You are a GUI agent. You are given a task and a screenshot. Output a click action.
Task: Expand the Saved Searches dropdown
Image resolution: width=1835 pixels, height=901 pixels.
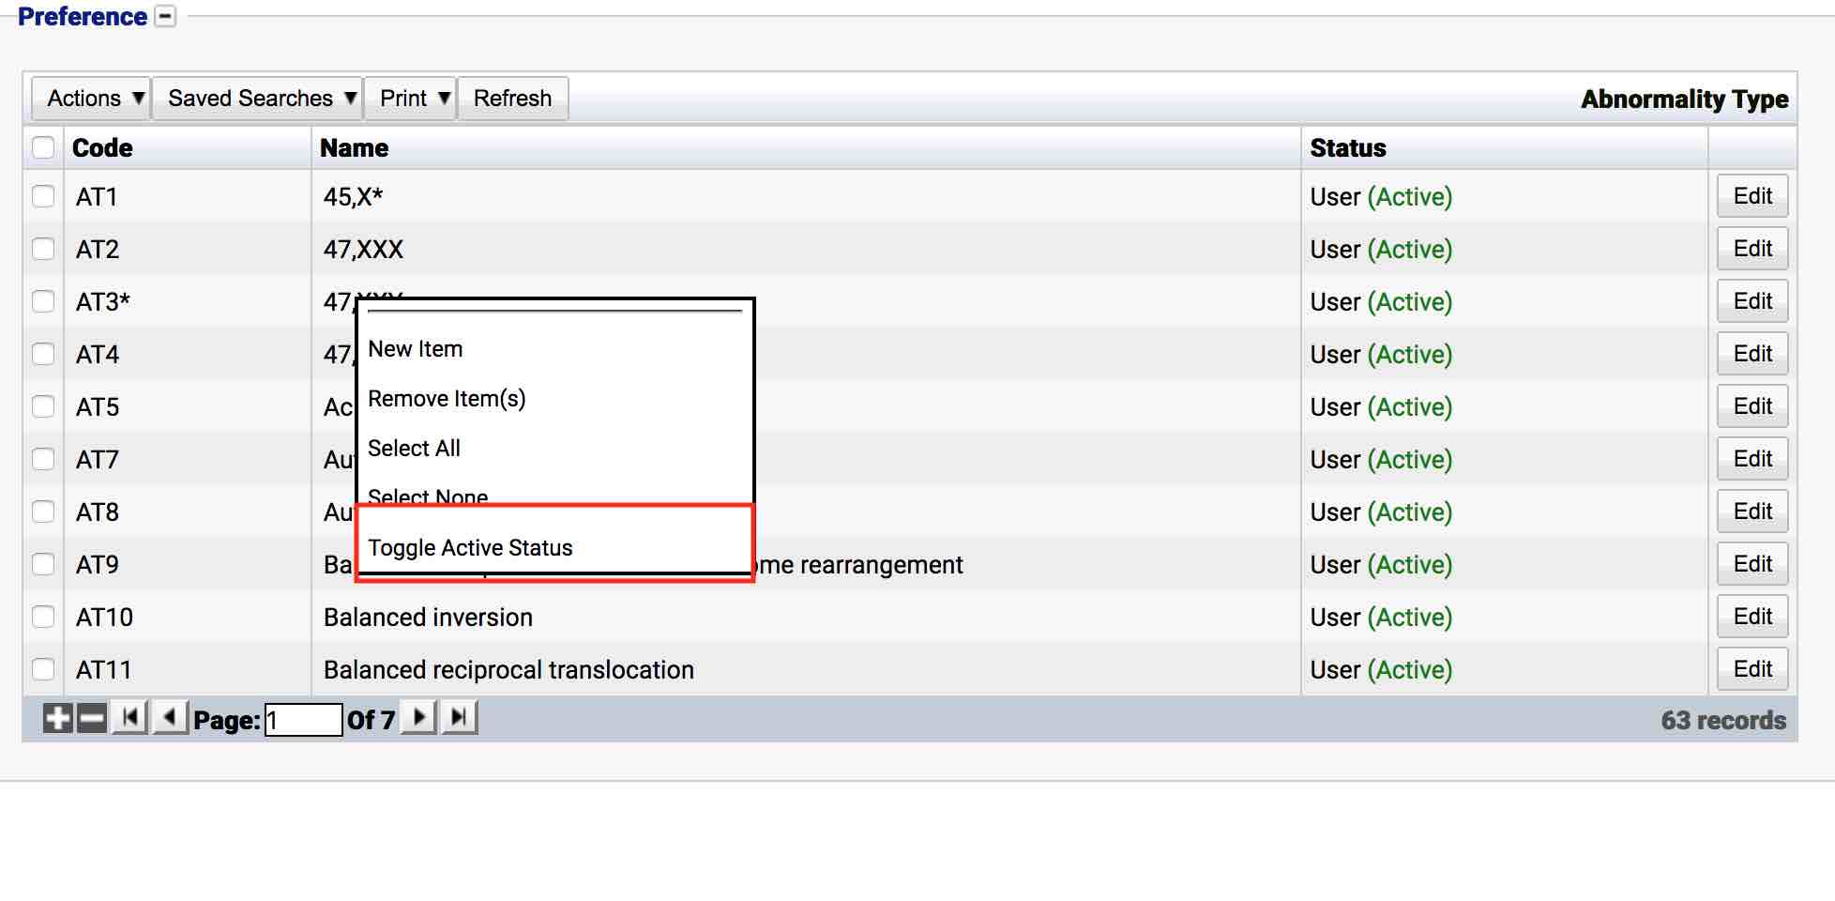pyautogui.click(x=257, y=99)
